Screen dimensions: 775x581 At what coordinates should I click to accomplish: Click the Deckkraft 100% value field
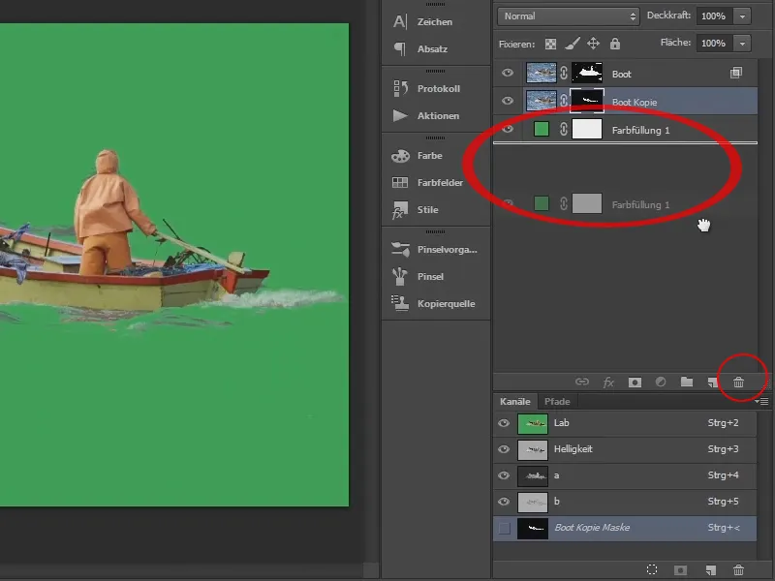click(x=714, y=16)
